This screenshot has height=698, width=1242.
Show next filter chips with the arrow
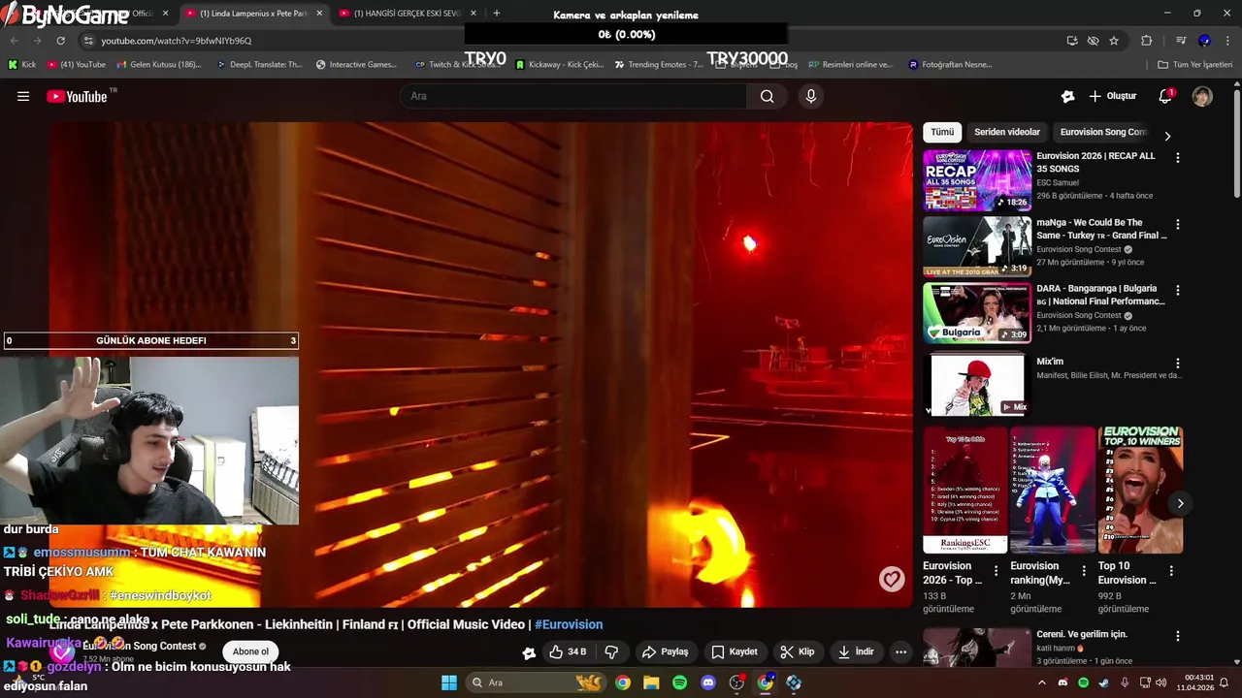pyautogui.click(x=1167, y=136)
